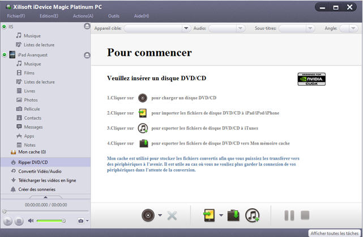Screen dimensions: 363x237
Task: Click the import to device icon in bottom toolbar
Action: pos(209,216)
